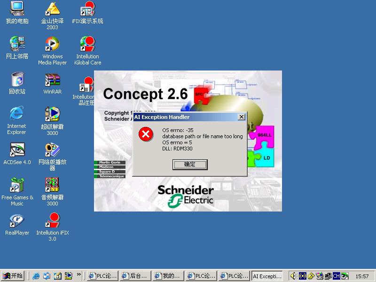
Task: Open the 开始 Start menu
Action: 13,276
